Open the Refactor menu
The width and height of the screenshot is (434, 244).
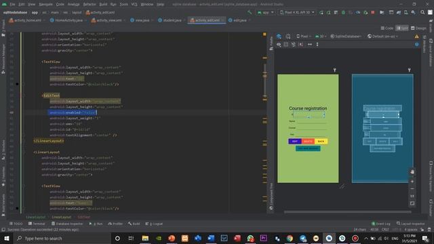[90, 4]
